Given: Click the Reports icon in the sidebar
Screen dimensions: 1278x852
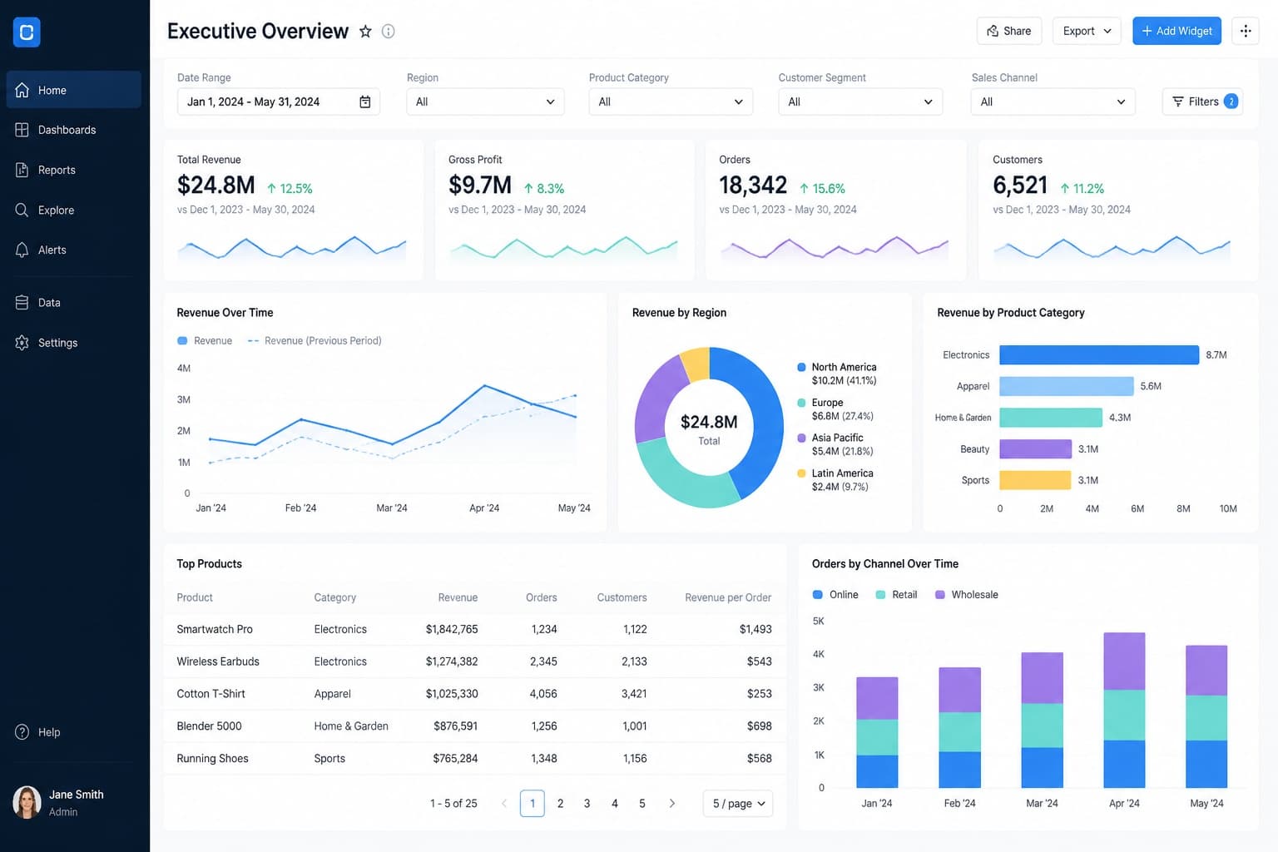Looking at the screenshot, I should [x=22, y=170].
